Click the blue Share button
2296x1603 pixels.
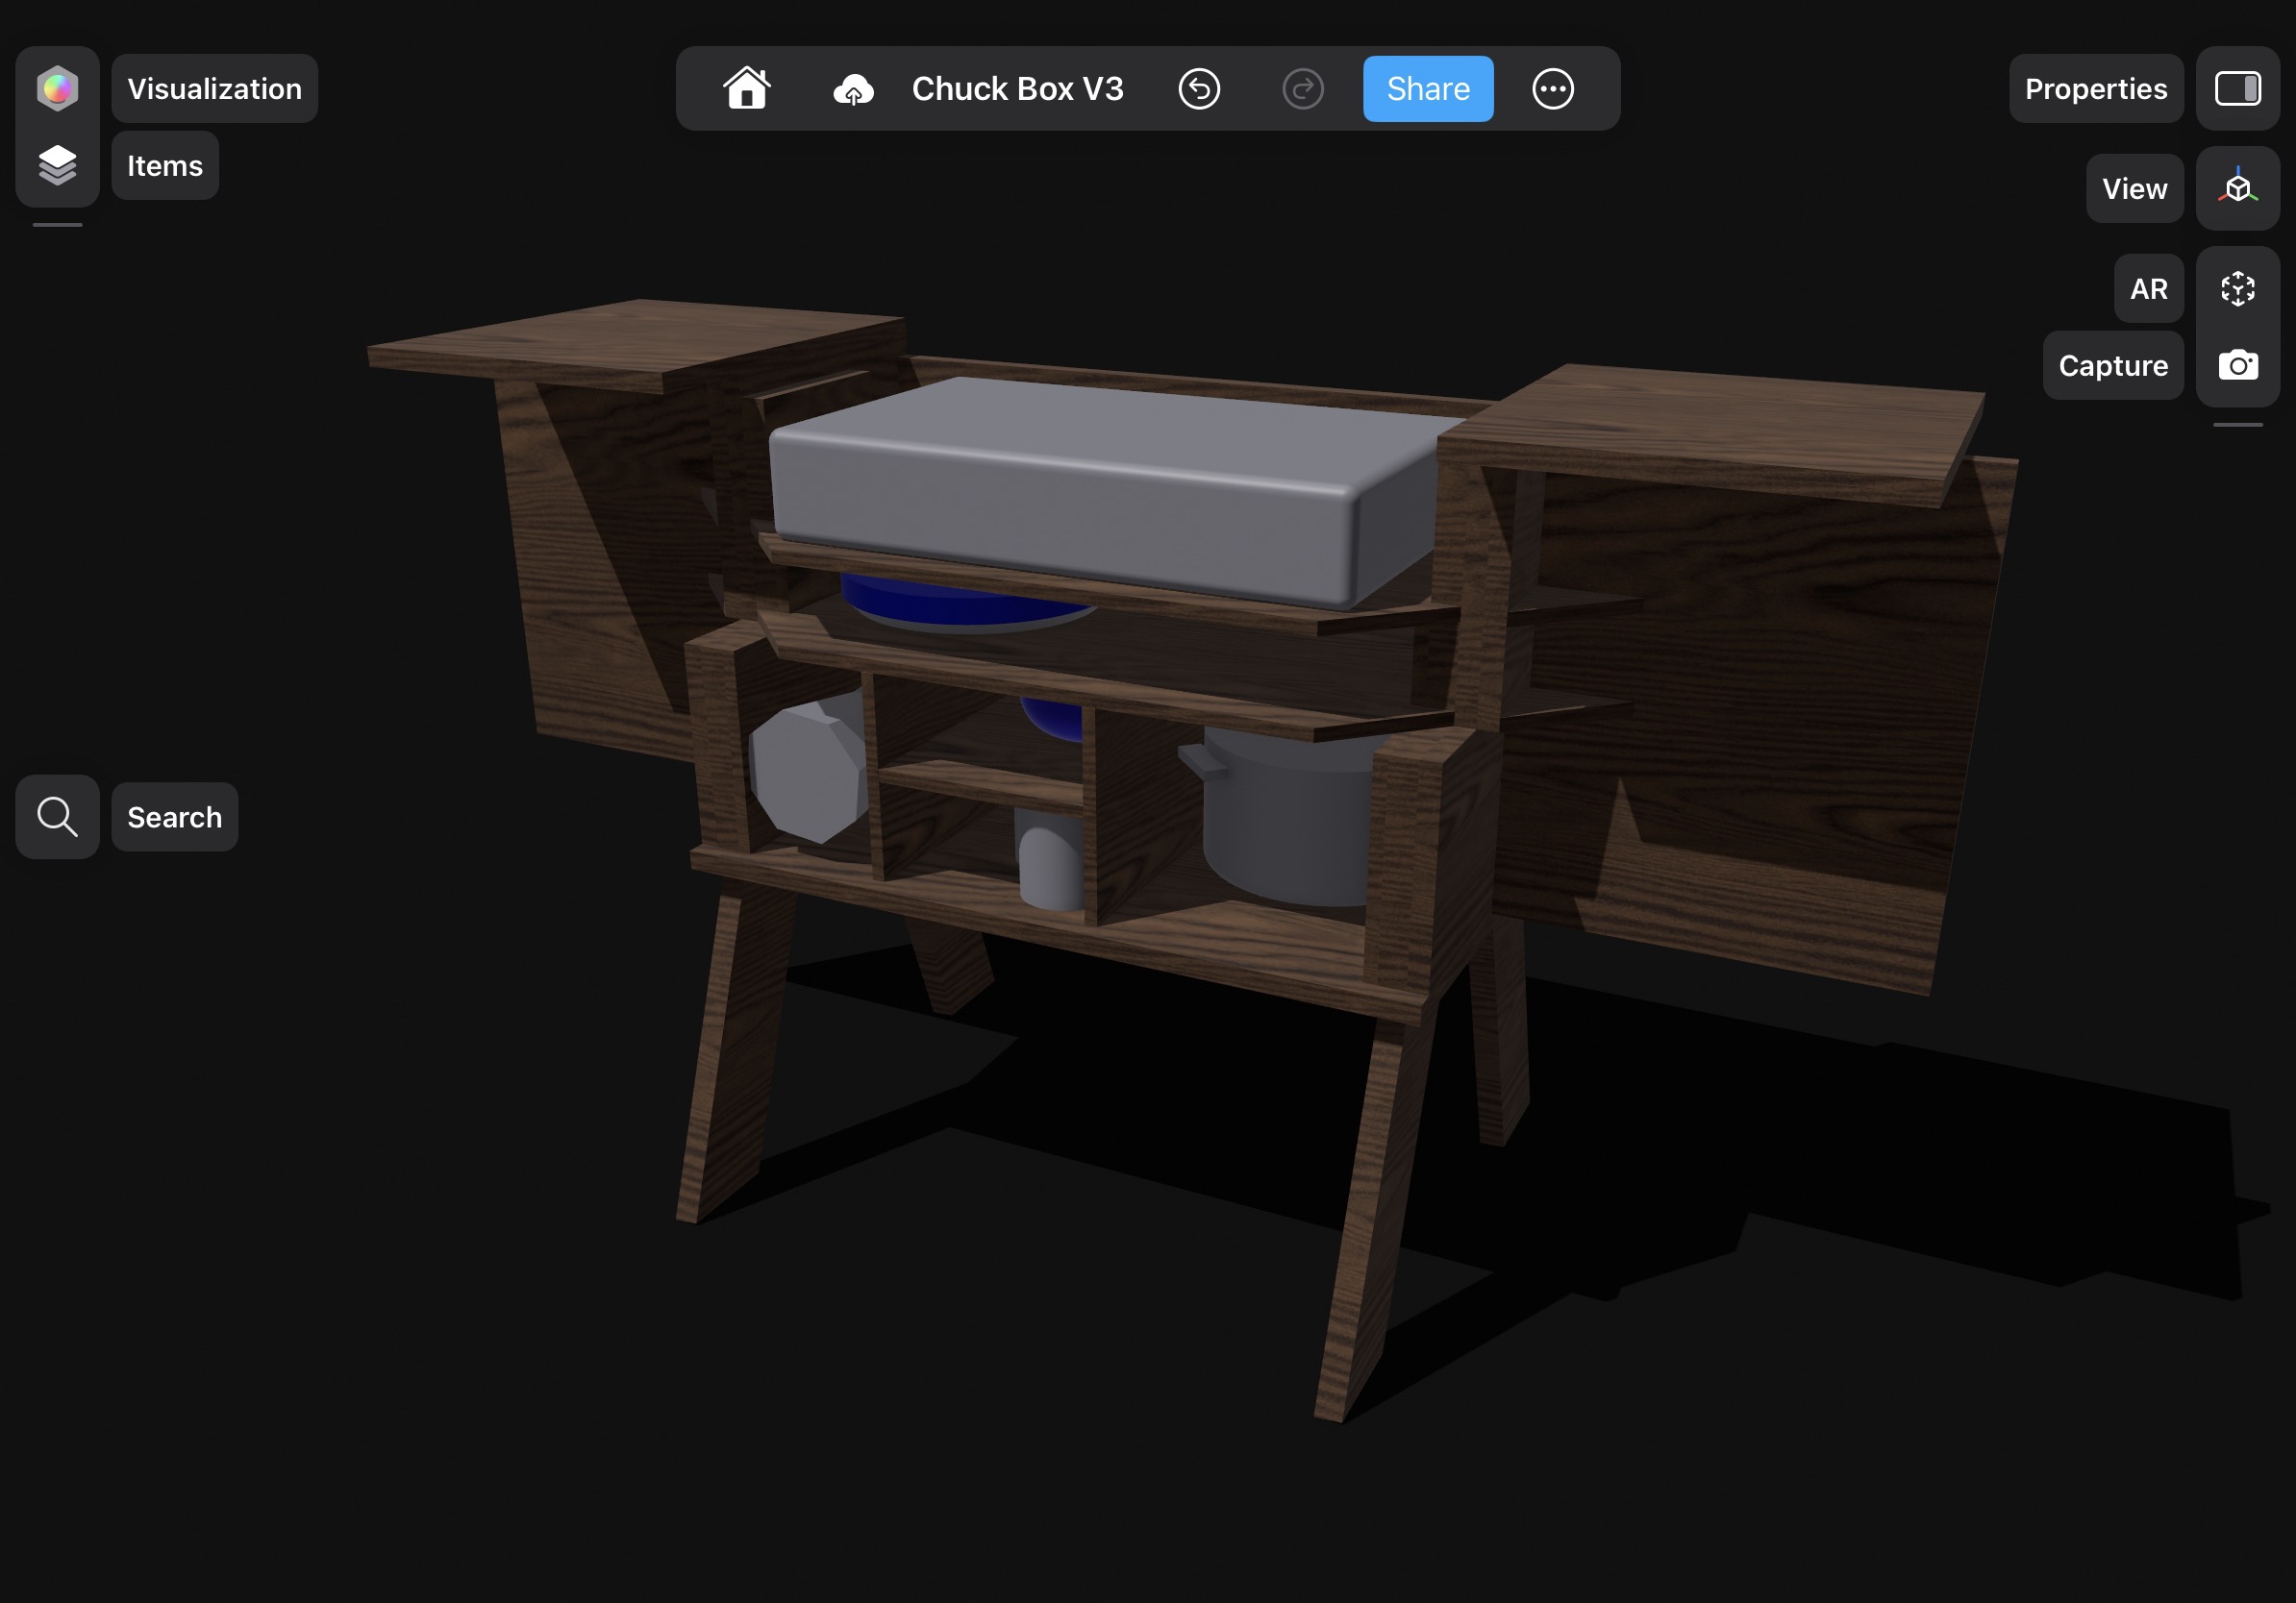click(x=1427, y=88)
